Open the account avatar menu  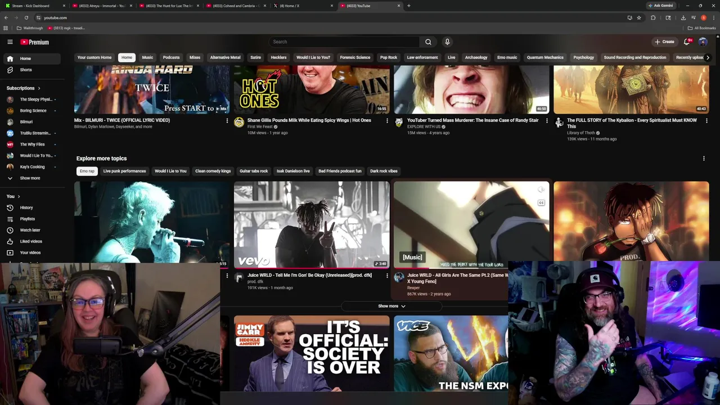pos(703,42)
